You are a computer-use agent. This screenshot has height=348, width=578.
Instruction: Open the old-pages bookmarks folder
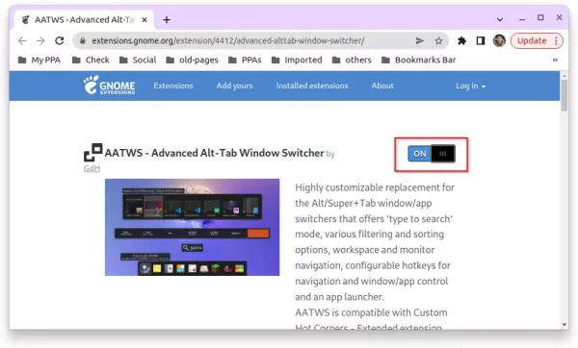point(192,60)
